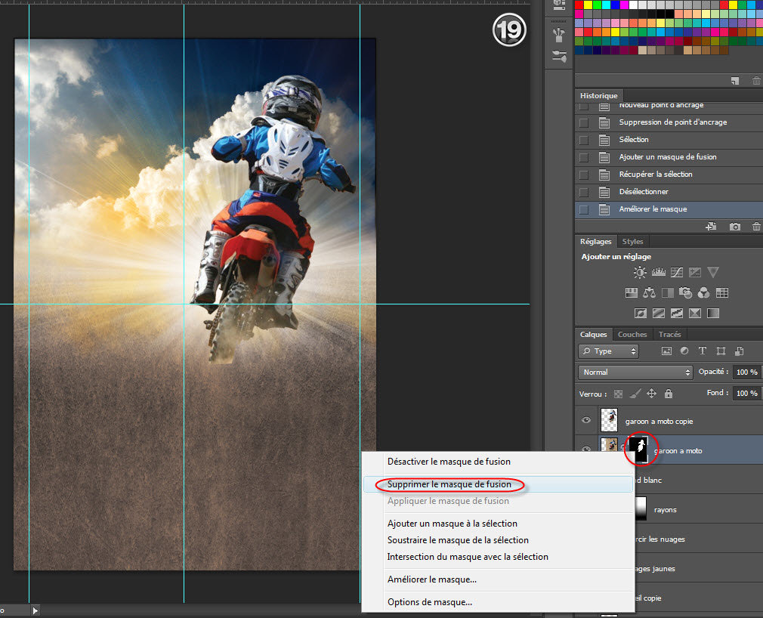Switch to the Couches tab
Viewport: 763px width, 618px height.
click(632, 335)
